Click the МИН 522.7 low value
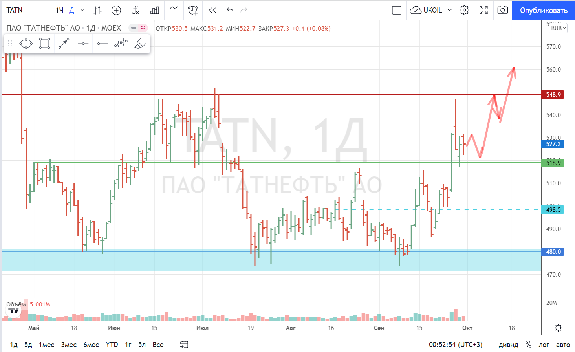Viewport: 575px width, 352px height. tap(240, 28)
